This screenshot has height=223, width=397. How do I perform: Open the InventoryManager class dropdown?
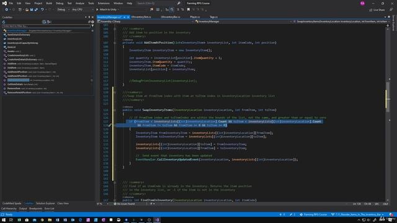click(243, 22)
